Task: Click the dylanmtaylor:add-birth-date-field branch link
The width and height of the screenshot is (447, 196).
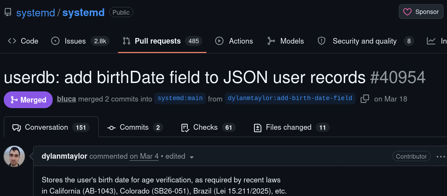Action: (x=290, y=99)
